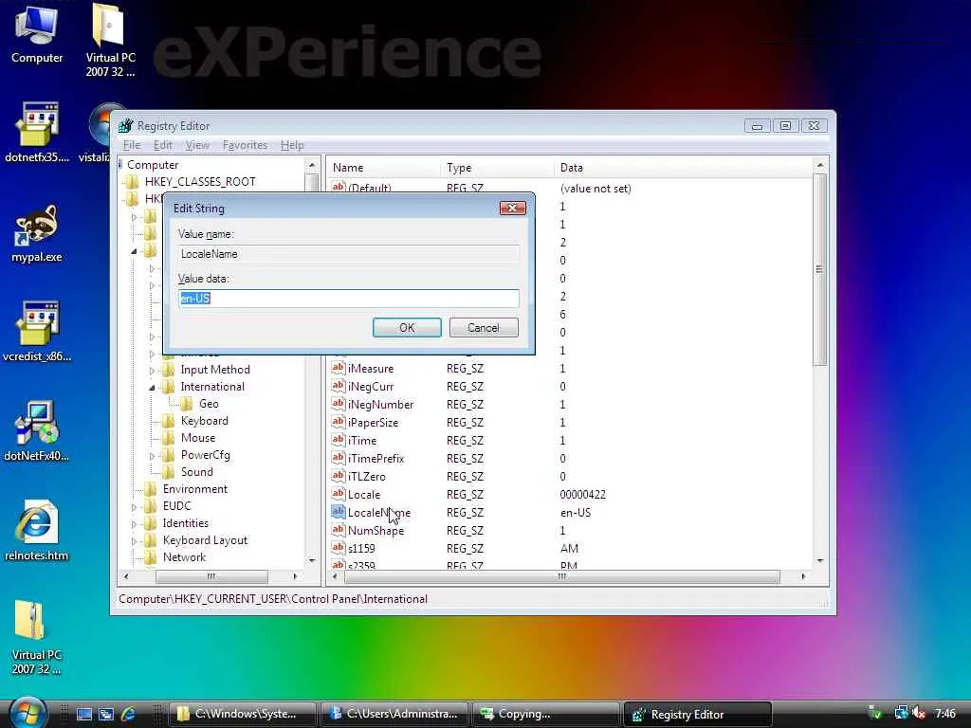The width and height of the screenshot is (971, 728).
Task: Click the network tray icon
Action: point(902,713)
